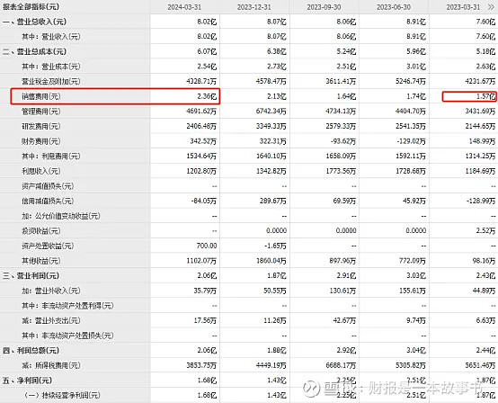Select the 2023-12-31 column header

pyautogui.click(x=254, y=7)
